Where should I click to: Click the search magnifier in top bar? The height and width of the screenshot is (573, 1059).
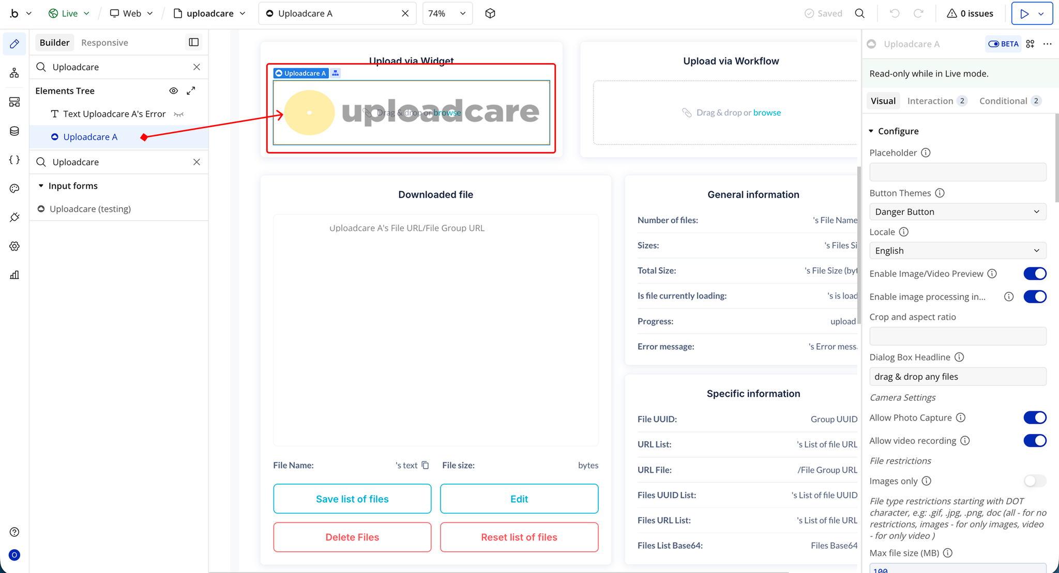click(x=860, y=13)
